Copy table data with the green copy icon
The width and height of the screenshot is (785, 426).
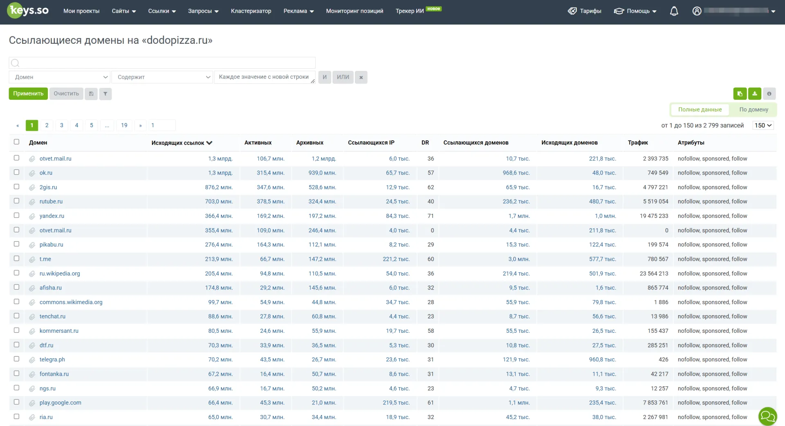[x=740, y=94]
